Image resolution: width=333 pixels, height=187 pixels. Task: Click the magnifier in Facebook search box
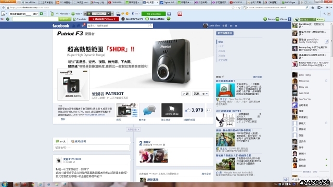click(150, 25)
